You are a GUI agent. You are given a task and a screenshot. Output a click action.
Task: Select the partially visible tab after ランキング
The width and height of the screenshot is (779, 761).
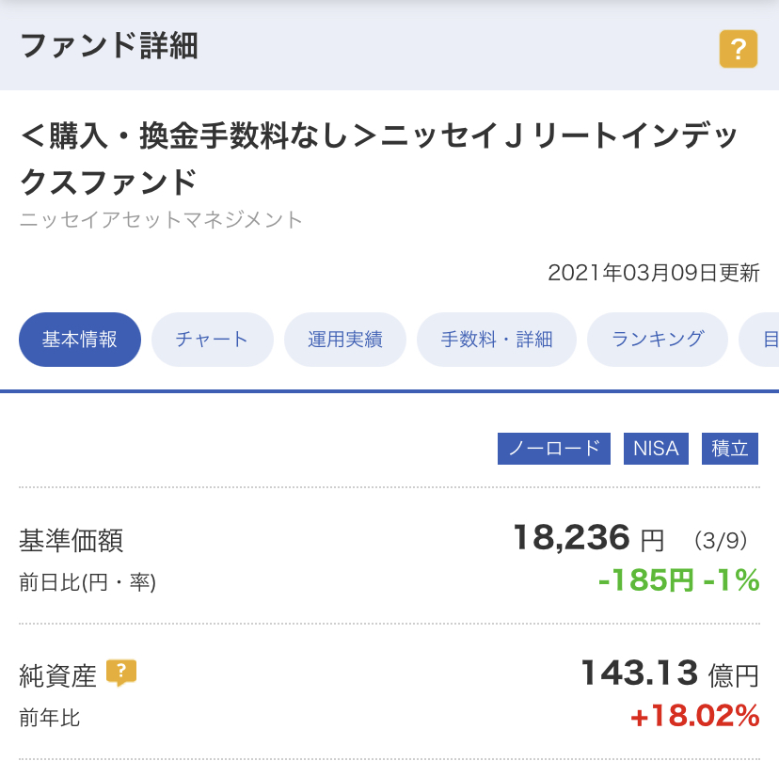click(x=759, y=340)
